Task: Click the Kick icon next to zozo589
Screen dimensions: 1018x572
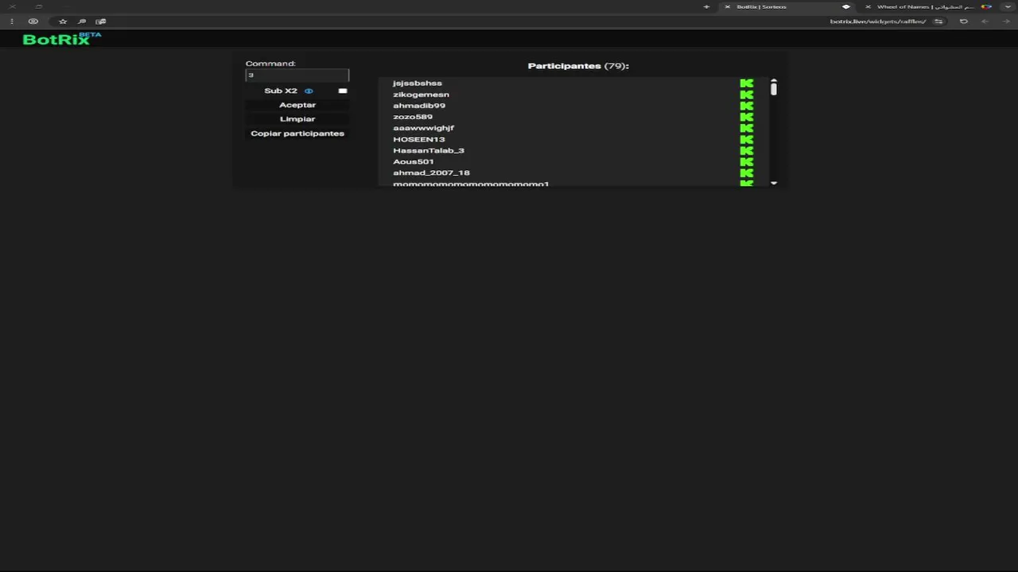Action: point(746,117)
